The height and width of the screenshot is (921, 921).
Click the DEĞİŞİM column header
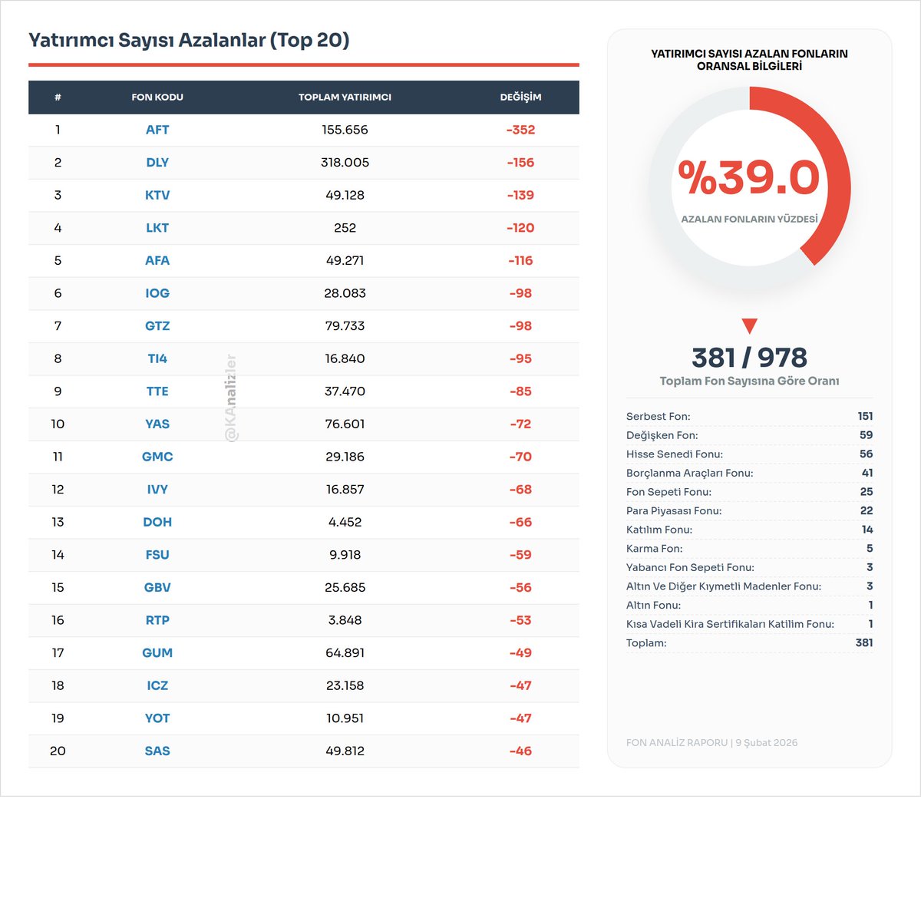pyautogui.click(x=520, y=97)
